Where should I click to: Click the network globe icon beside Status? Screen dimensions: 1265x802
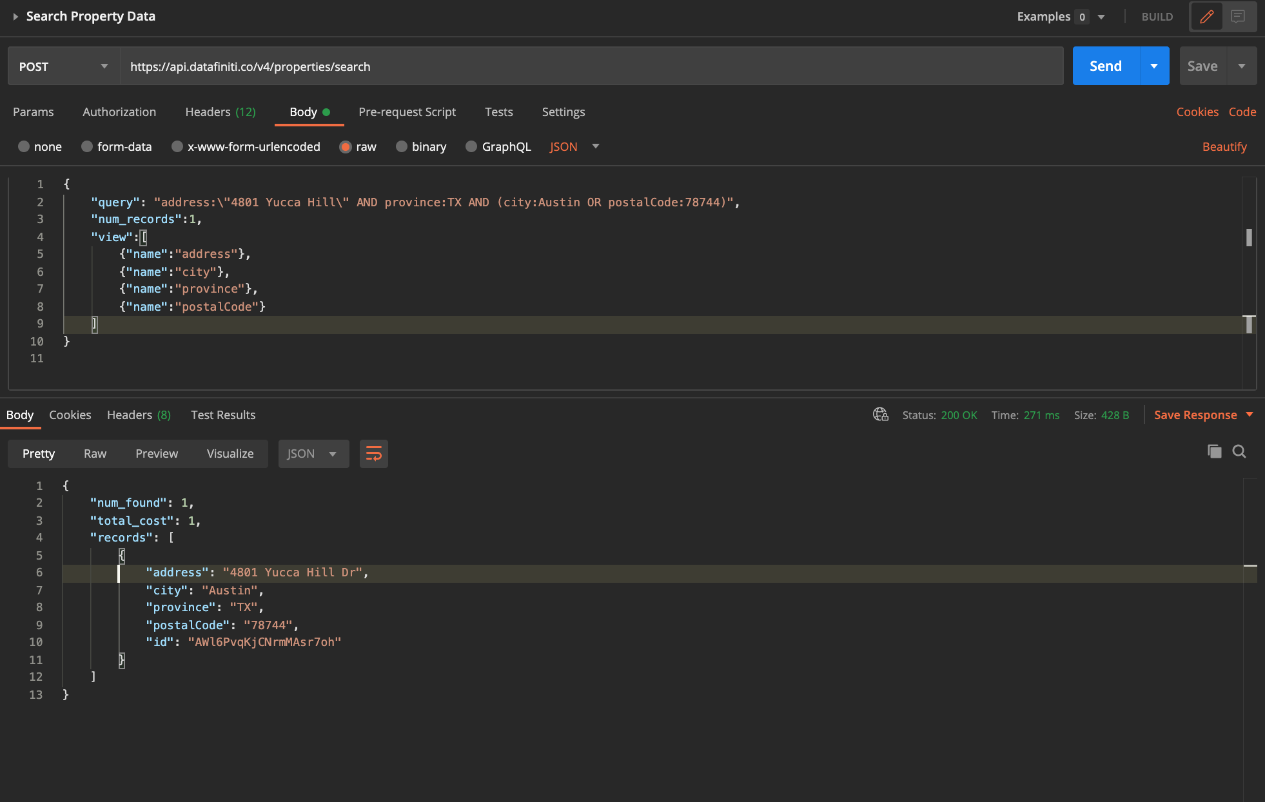[x=880, y=415]
